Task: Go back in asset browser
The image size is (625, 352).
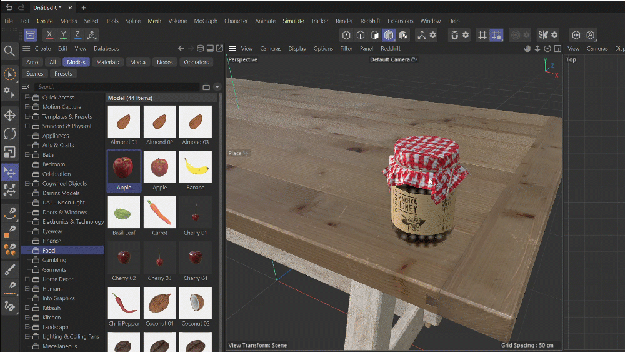Action: tap(181, 48)
